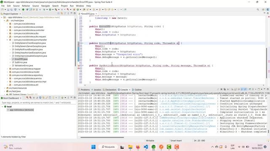The width and height of the screenshot is (270, 151).
Task: Open the Windows taskbar Búsqueda search box
Action: (x=108, y=147)
